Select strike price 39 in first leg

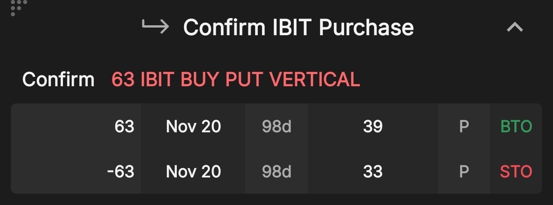click(x=373, y=126)
